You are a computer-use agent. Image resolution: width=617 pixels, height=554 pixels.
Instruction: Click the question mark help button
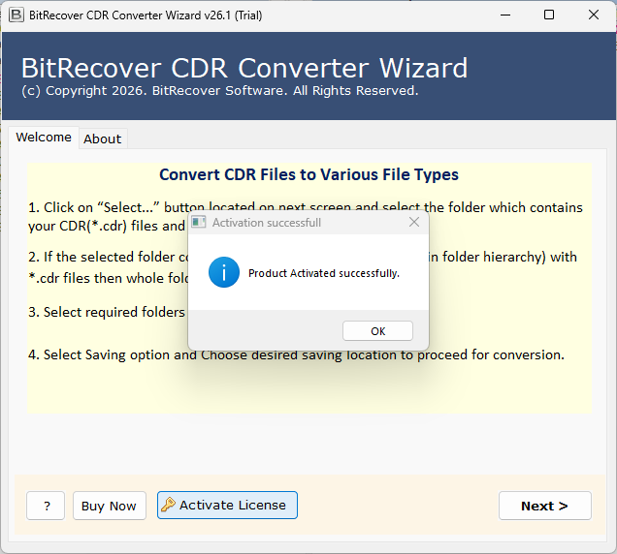pos(46,506)
